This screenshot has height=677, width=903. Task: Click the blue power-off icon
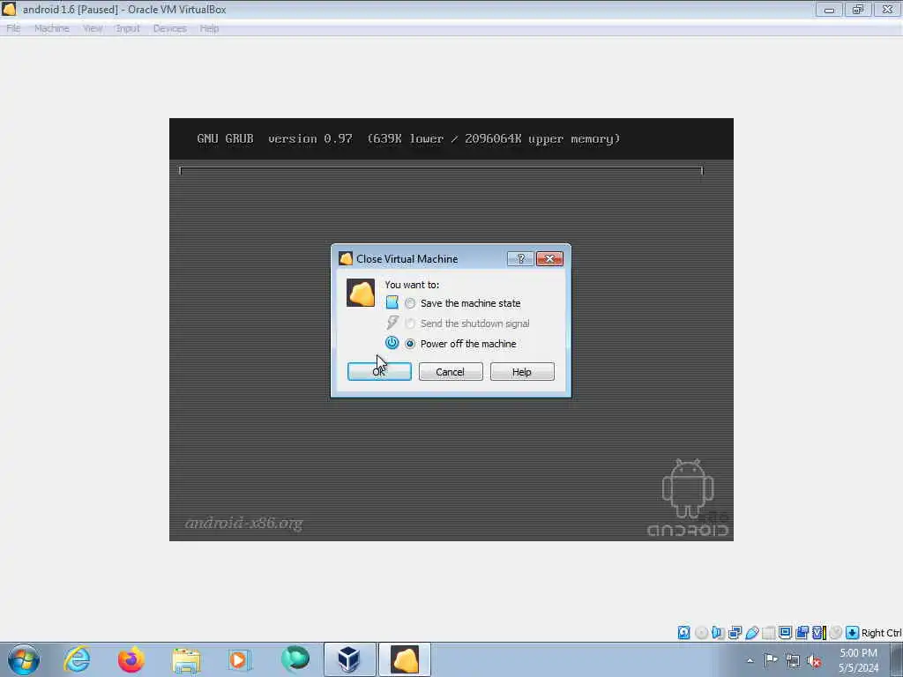(x=392, y=343)
